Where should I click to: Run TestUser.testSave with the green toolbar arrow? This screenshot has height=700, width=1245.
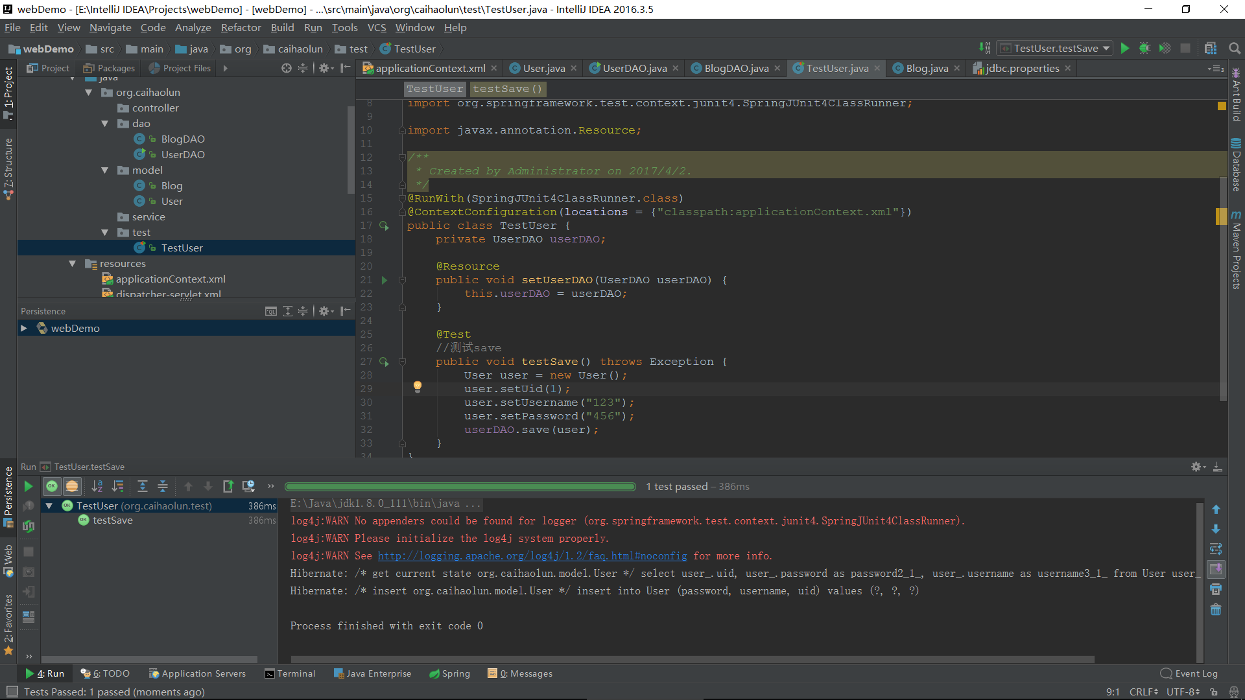[x=1125, y=48]
